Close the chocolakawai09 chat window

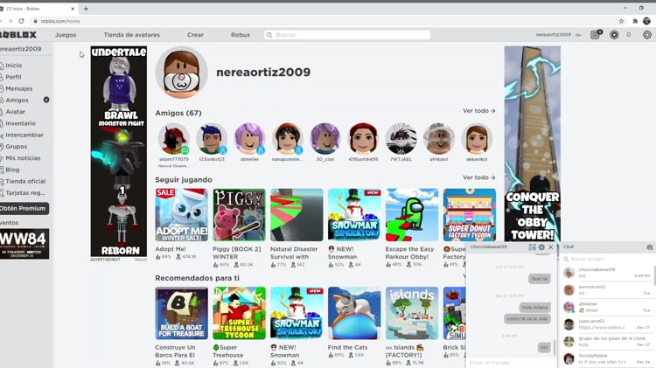pos(550,247)
